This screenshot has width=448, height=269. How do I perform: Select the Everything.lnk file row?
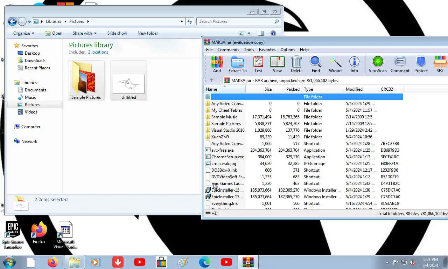pos(304,204)
